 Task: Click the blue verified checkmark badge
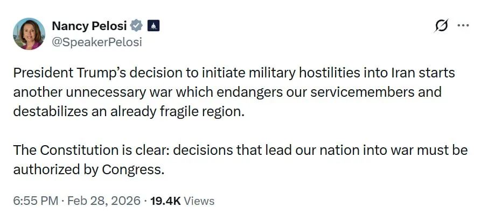click(x=136, y=26)
